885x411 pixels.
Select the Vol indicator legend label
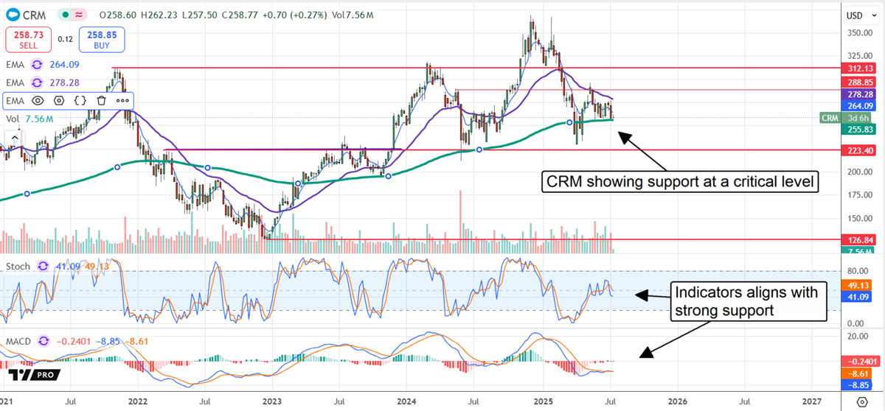pyautogui.click(x=12, y=119)
